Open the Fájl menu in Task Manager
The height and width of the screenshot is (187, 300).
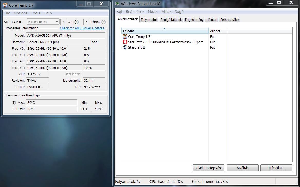[119, 12]
